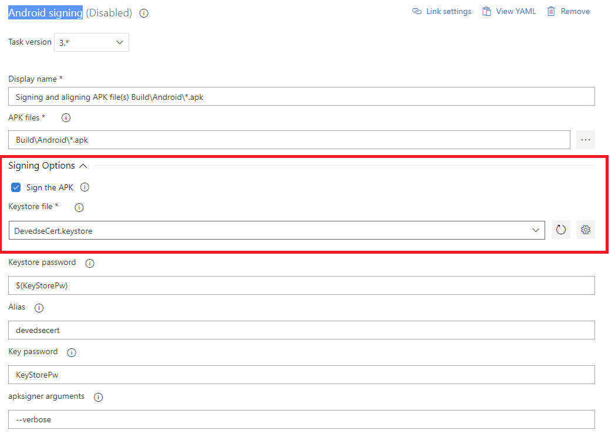Open the Keystore file dropdown
Screen dimensions: 615x434
[535, 230]
